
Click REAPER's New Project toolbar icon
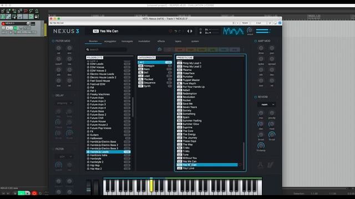3,11
